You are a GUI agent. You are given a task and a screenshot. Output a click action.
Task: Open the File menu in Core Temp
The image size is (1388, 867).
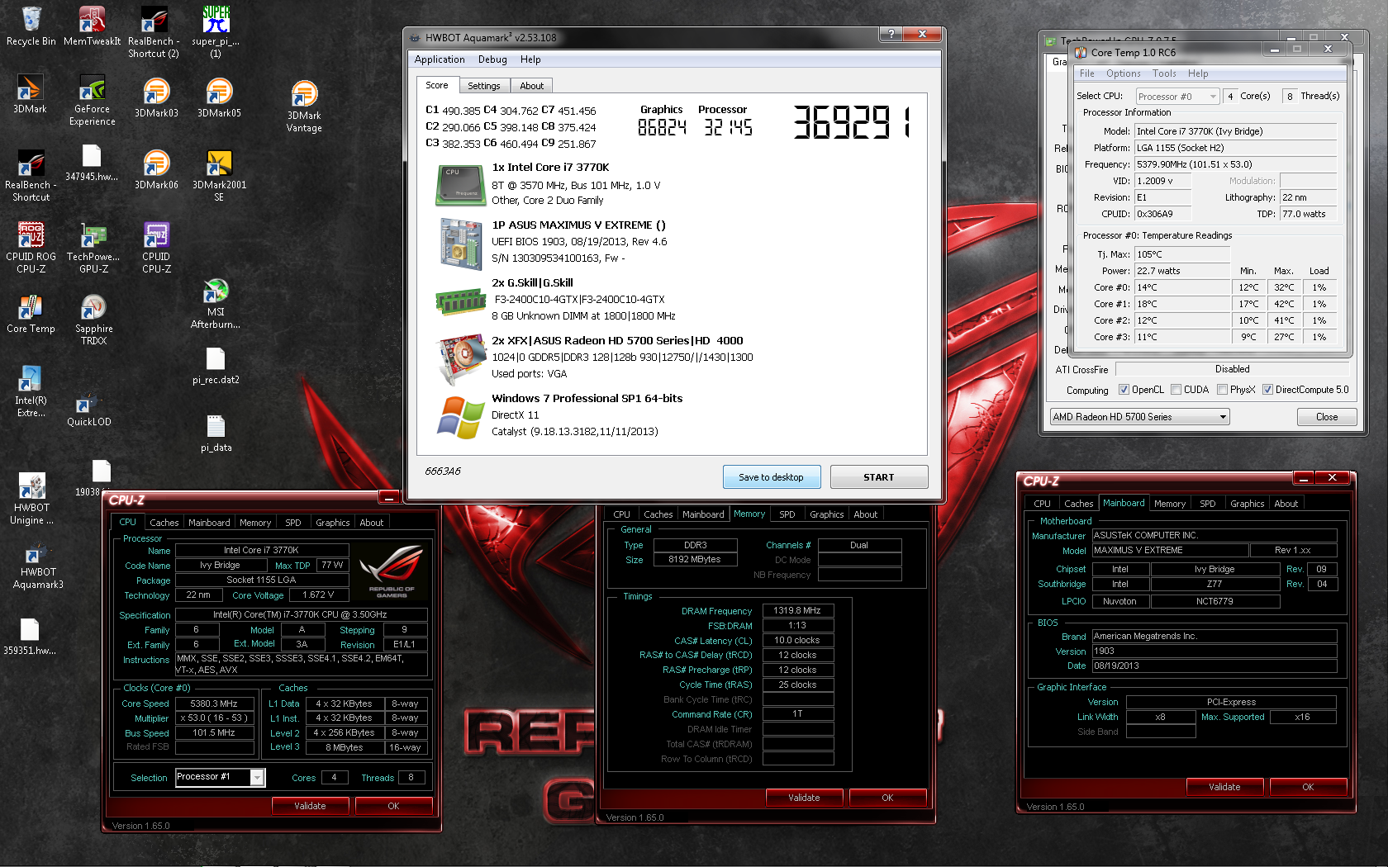point(1087,73)
